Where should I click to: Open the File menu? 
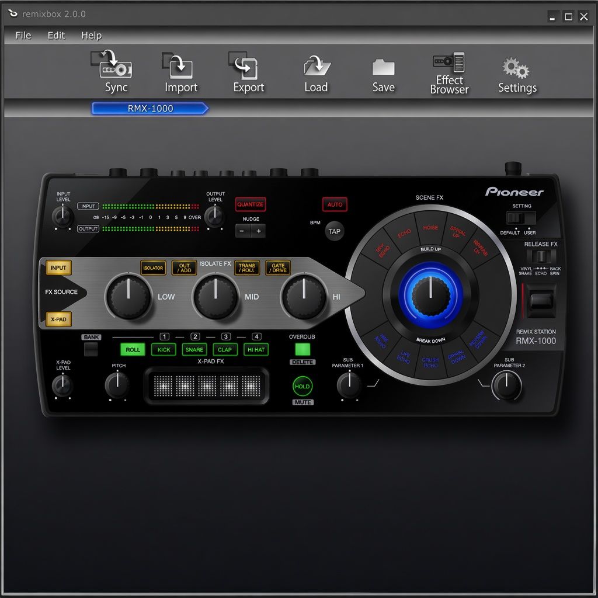click(x=23, y=36)
